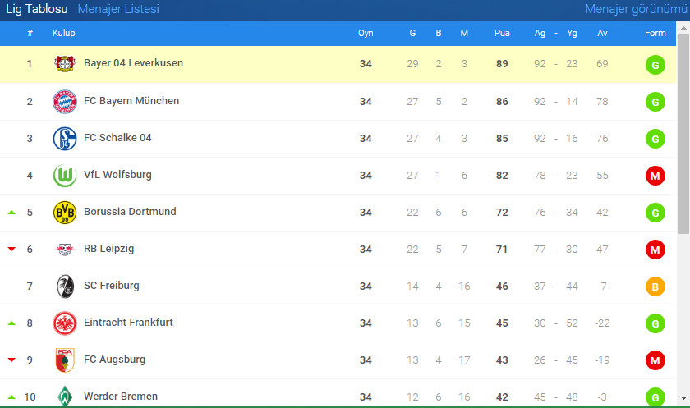Click the Eintracht Frankfurt eagle crest
The image size is (690, 408).
click(64, 323)
